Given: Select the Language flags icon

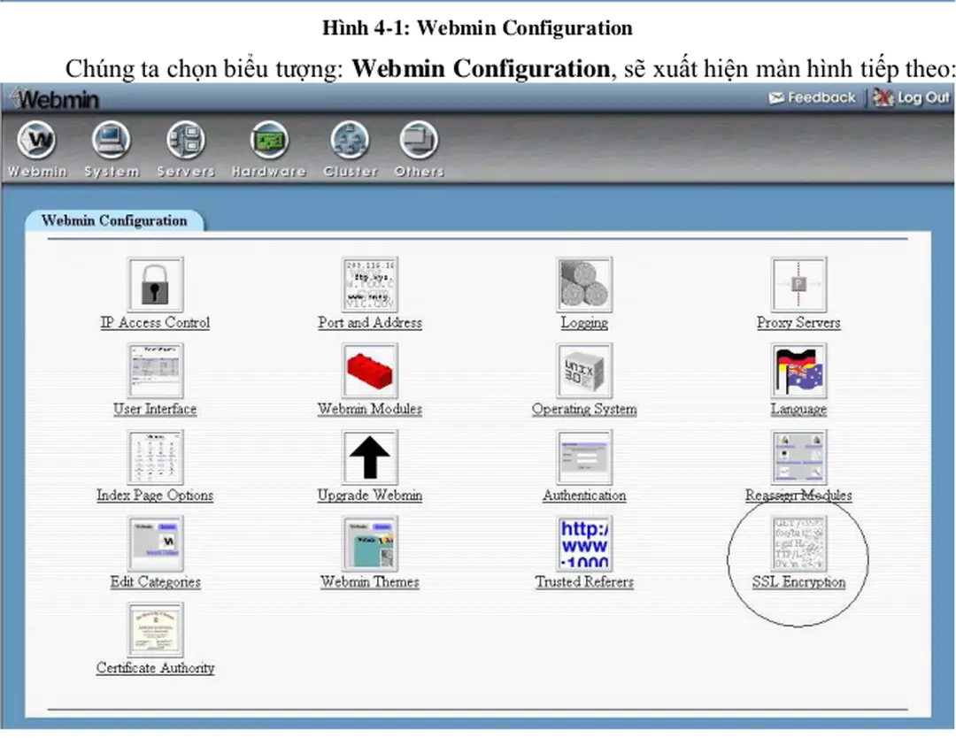Looking at the screenshot, I should point(798,371).
